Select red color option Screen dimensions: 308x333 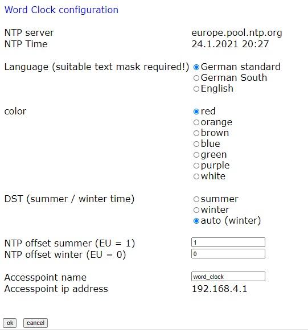(x=196, y=112)
